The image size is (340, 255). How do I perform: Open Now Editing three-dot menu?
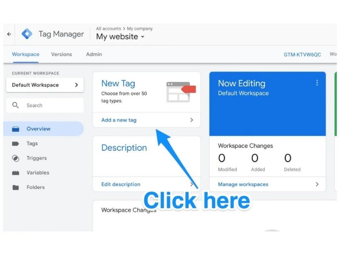pyautogui.click(x=317, y=83)
